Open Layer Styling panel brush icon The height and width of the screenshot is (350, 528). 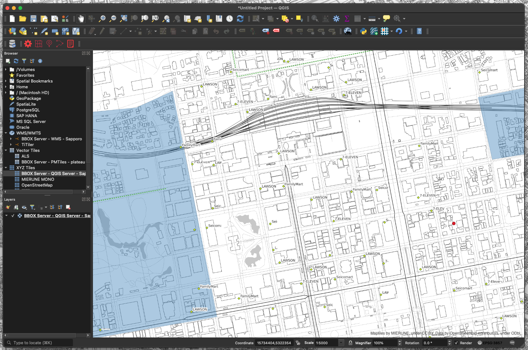pyautogui.click(x=8, y=207)
